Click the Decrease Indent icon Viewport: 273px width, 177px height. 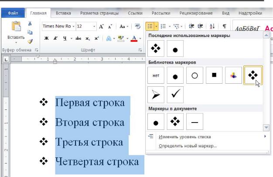tap(191, 26)
